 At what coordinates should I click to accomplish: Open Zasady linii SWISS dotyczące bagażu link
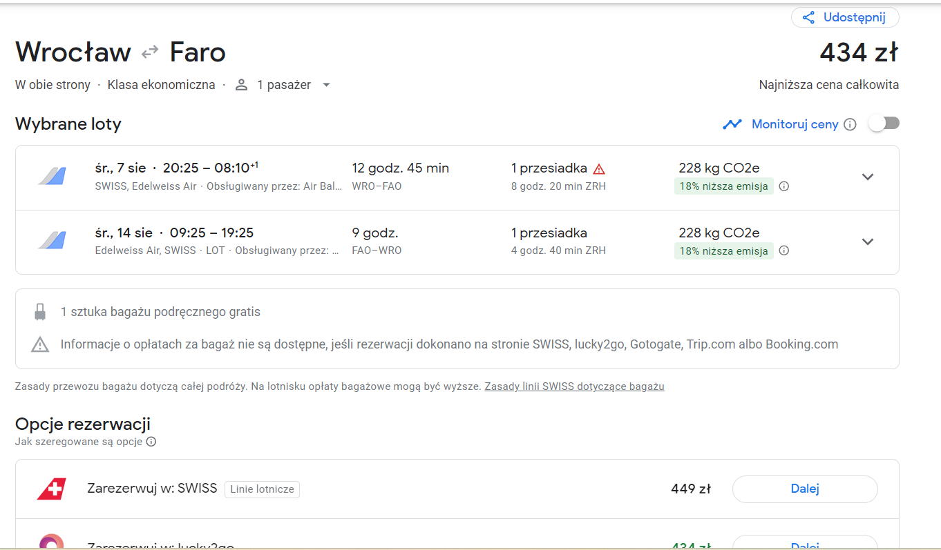(574, 386)
